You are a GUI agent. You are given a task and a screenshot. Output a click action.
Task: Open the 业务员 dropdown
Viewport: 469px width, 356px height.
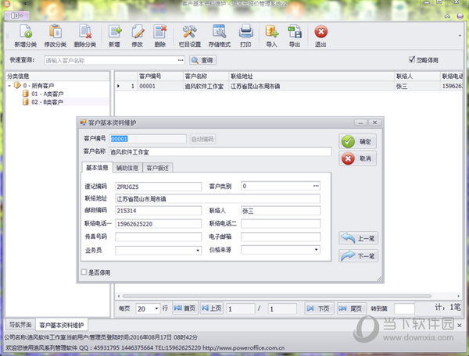coord(198,251)
